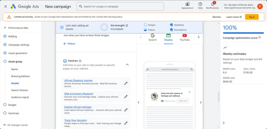267x129 pixels.
Task: Click the yellow Fix it button
Action: coord(252,17)
